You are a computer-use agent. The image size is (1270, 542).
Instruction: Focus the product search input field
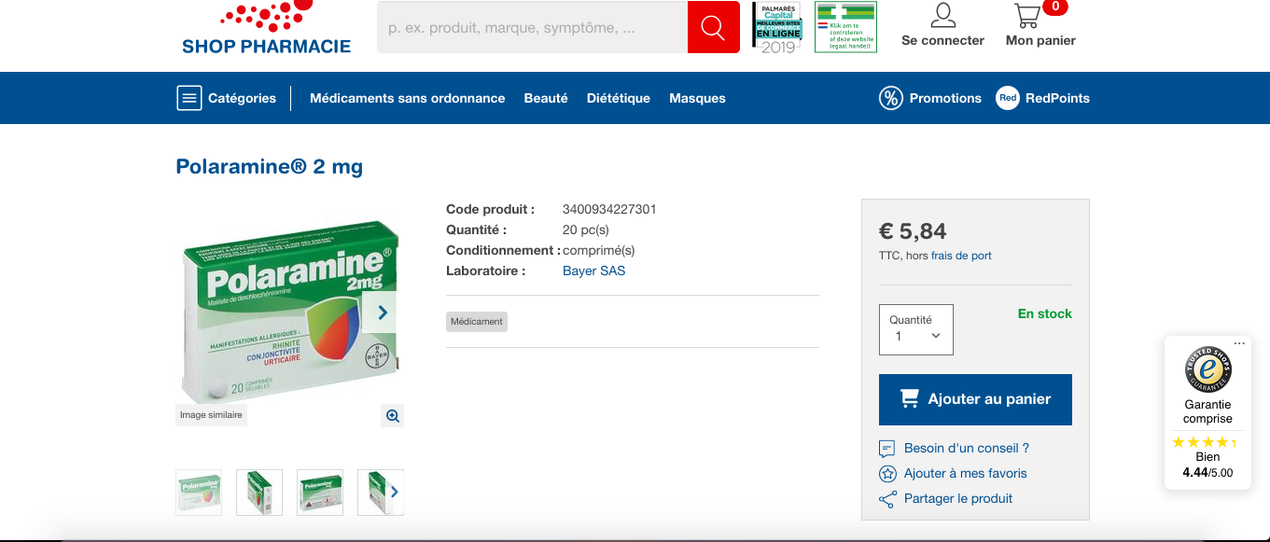[532, 27]
